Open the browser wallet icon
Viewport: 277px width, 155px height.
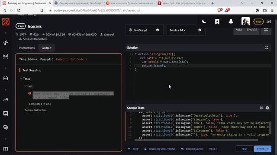[265, 10]
